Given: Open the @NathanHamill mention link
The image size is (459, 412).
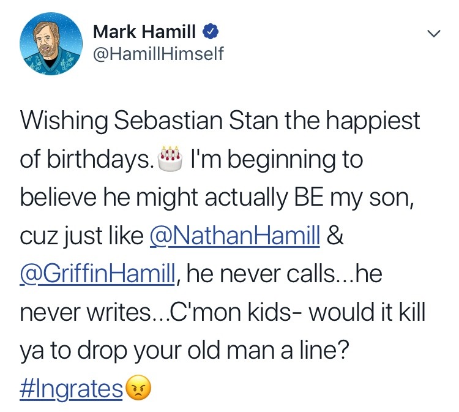Looking at the screenshot, I should point(234,236).
